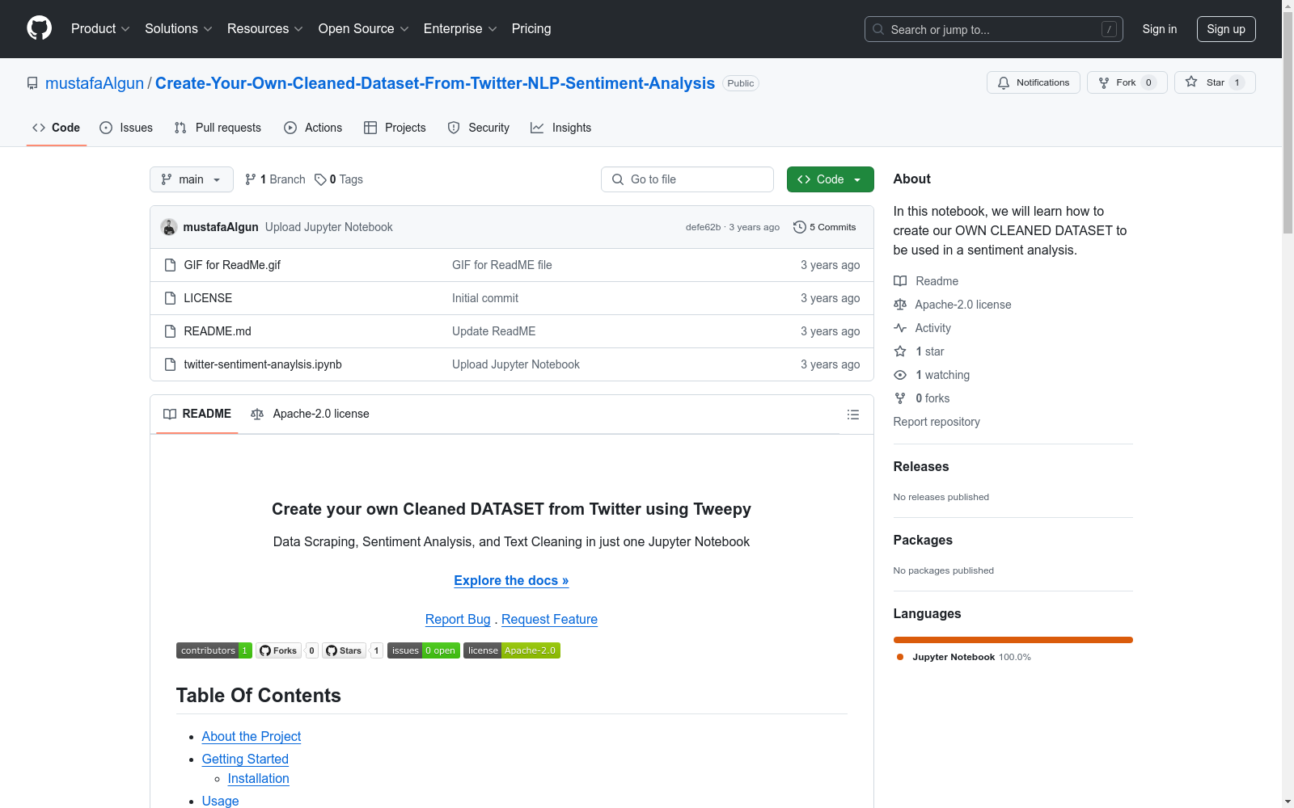
Task: Expand the Product menu
Action: pos(100,29)
